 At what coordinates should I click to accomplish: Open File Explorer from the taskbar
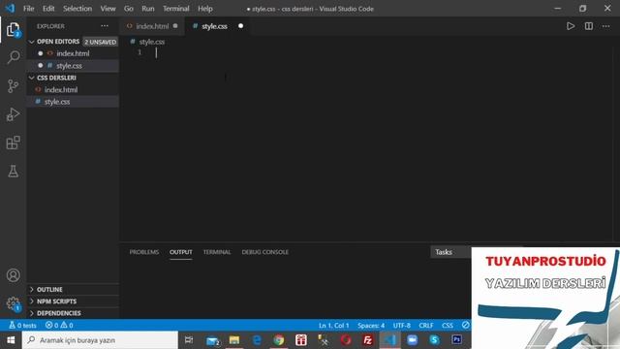234,340
